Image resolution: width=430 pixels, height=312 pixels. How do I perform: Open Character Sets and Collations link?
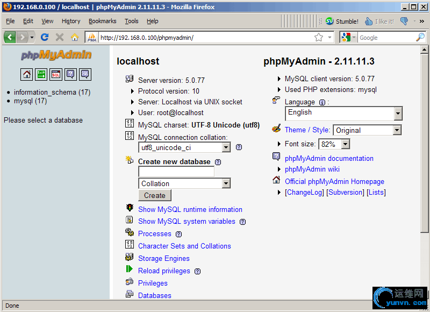[184, 246]
